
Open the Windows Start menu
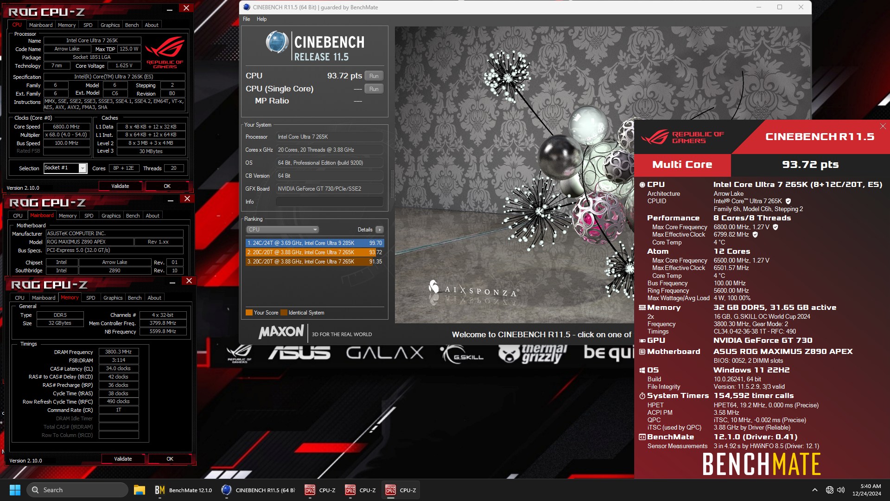click(x=15, y=490)
